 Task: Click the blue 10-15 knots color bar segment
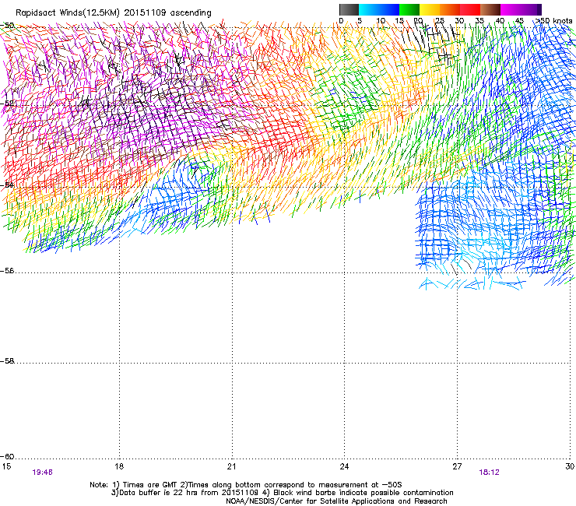[389, 9]
